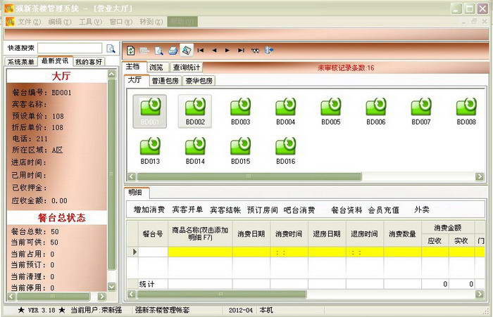Select the 明细 tab

pyautogui.click(x=135, y=193)
